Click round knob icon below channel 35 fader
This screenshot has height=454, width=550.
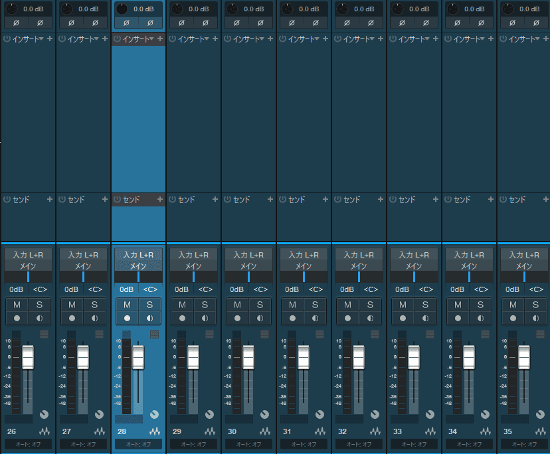click(x=540, y=414)
